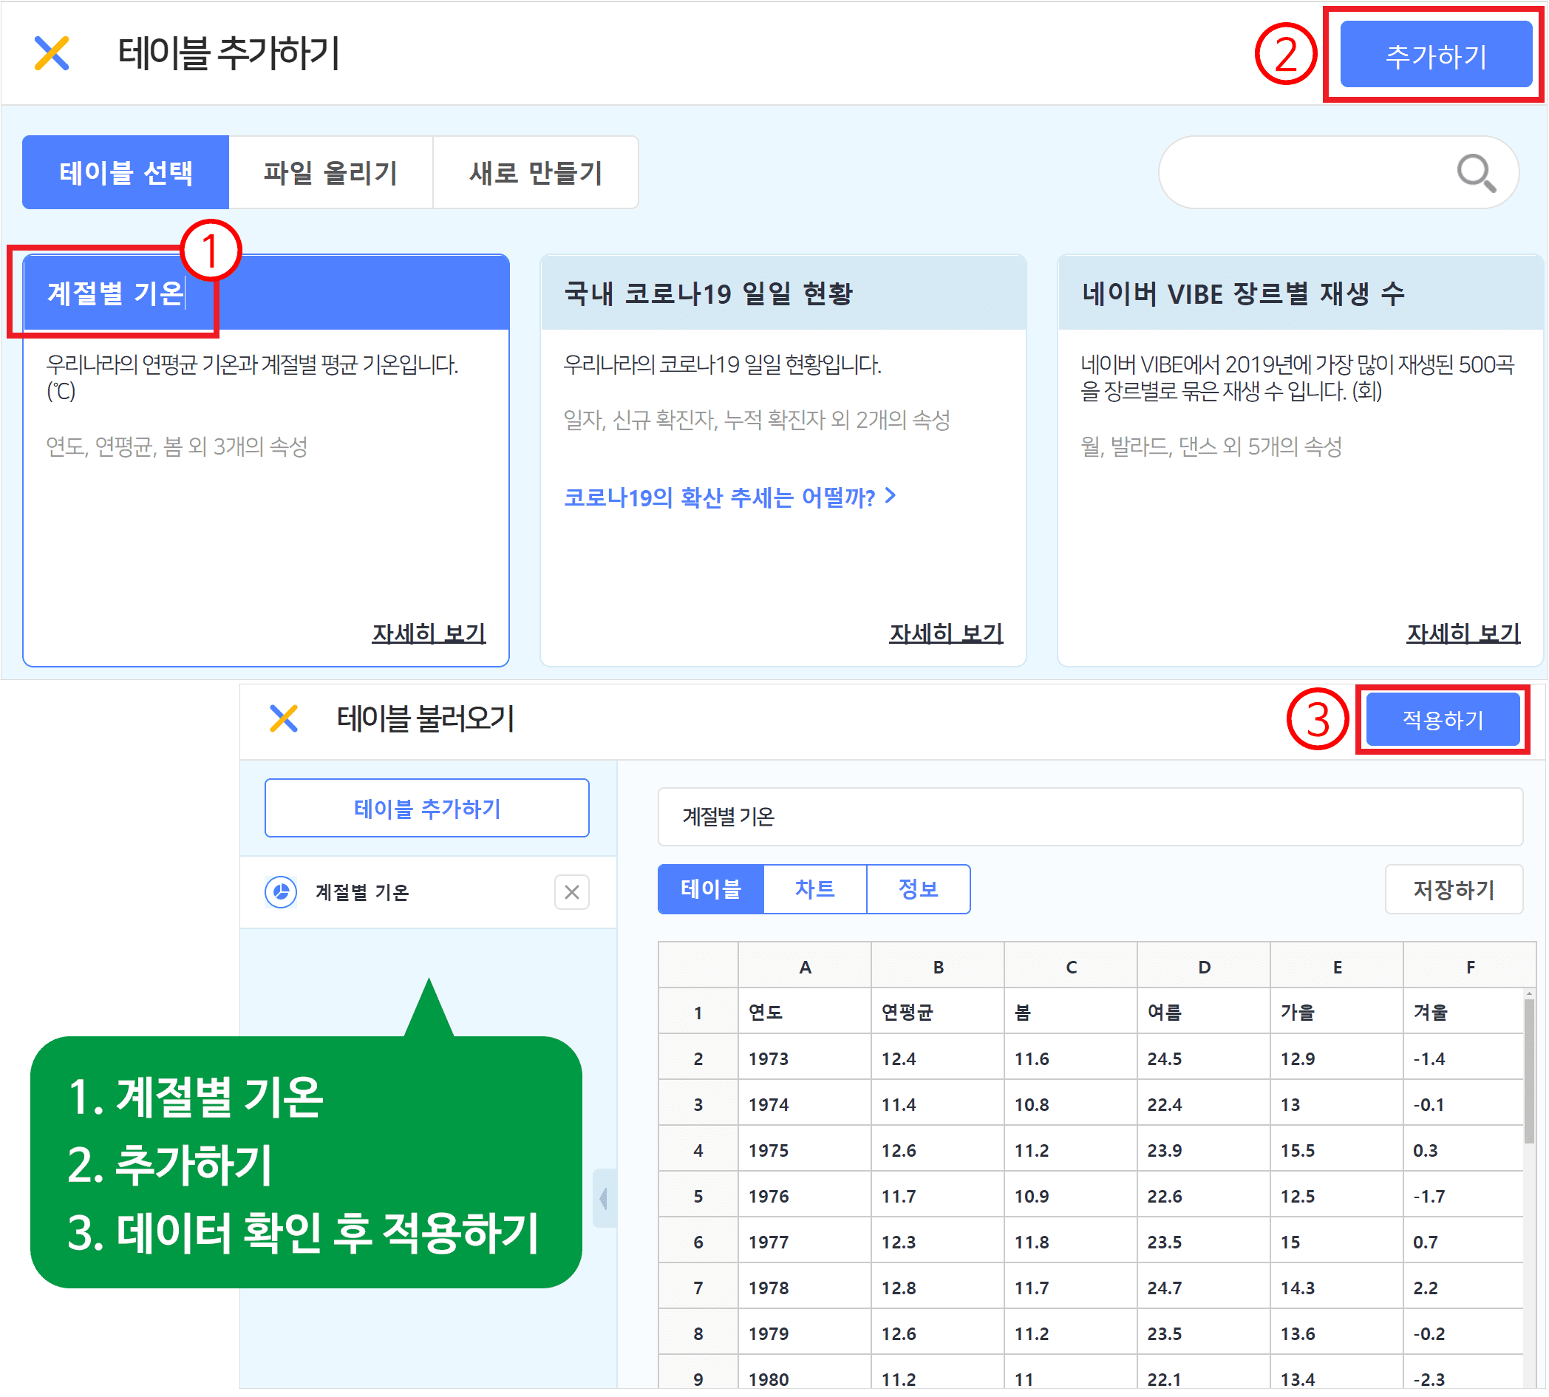
Task: Click the cell containing 1973
Action: (x=806, y=1058)
